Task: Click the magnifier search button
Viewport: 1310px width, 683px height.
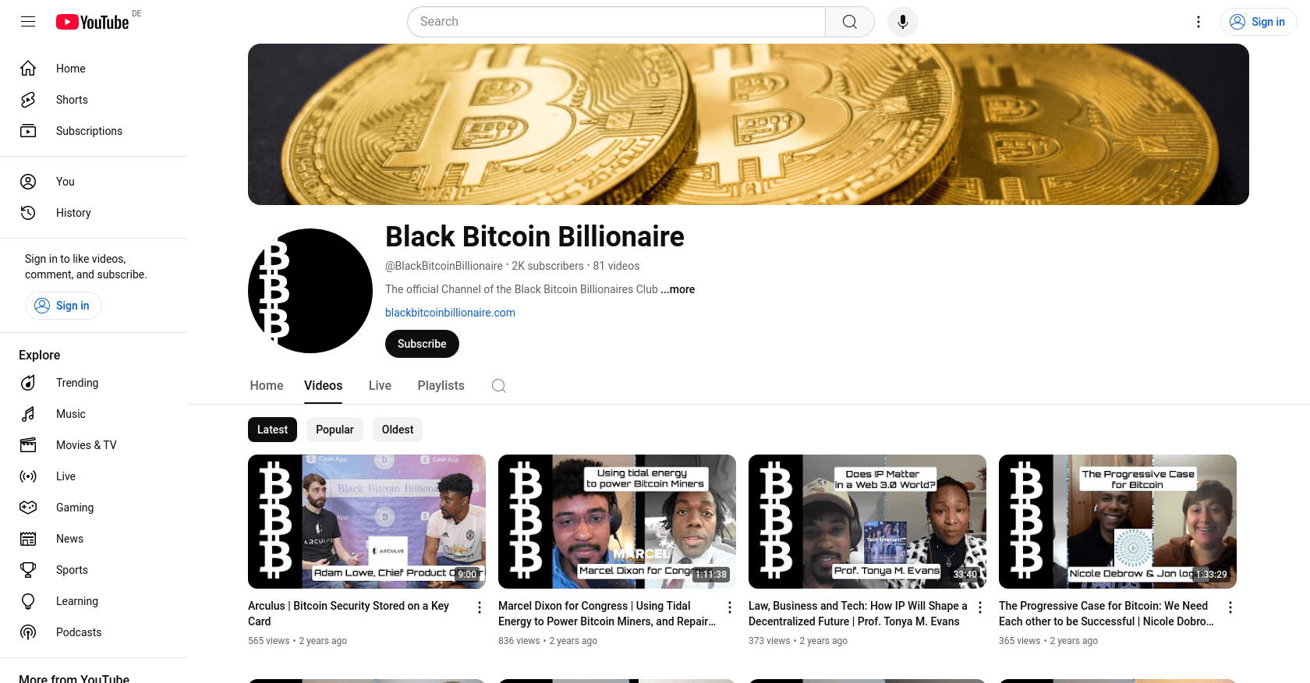Action: [850, 22]
